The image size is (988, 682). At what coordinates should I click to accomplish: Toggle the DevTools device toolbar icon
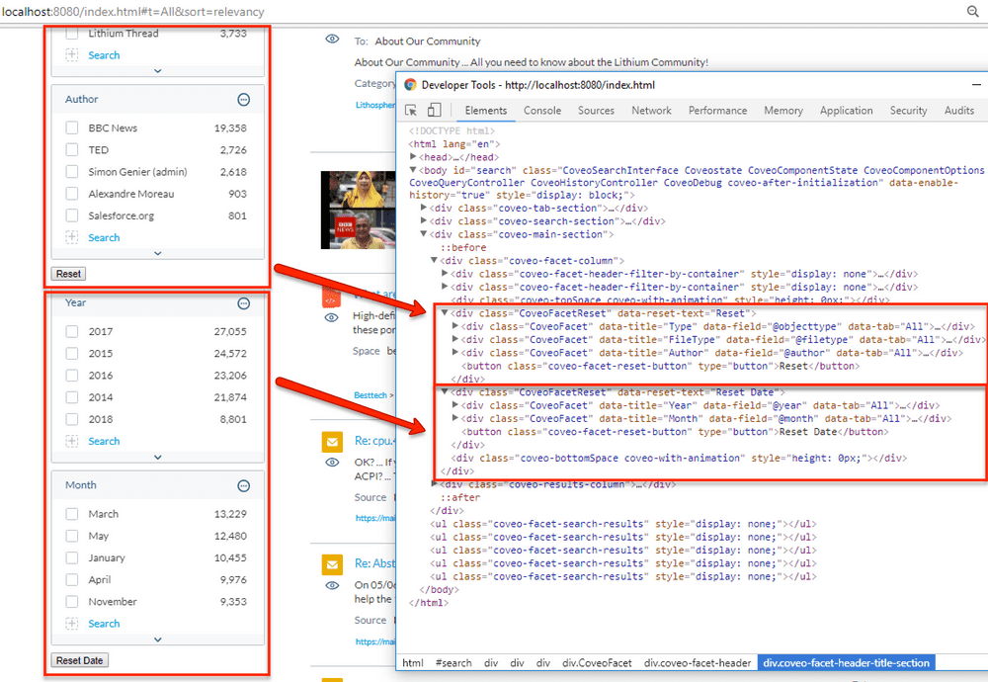click(434, 111)
